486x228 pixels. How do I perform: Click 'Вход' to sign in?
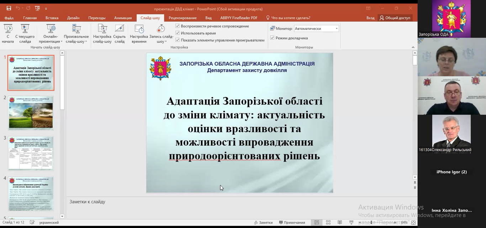pos(370,18)
